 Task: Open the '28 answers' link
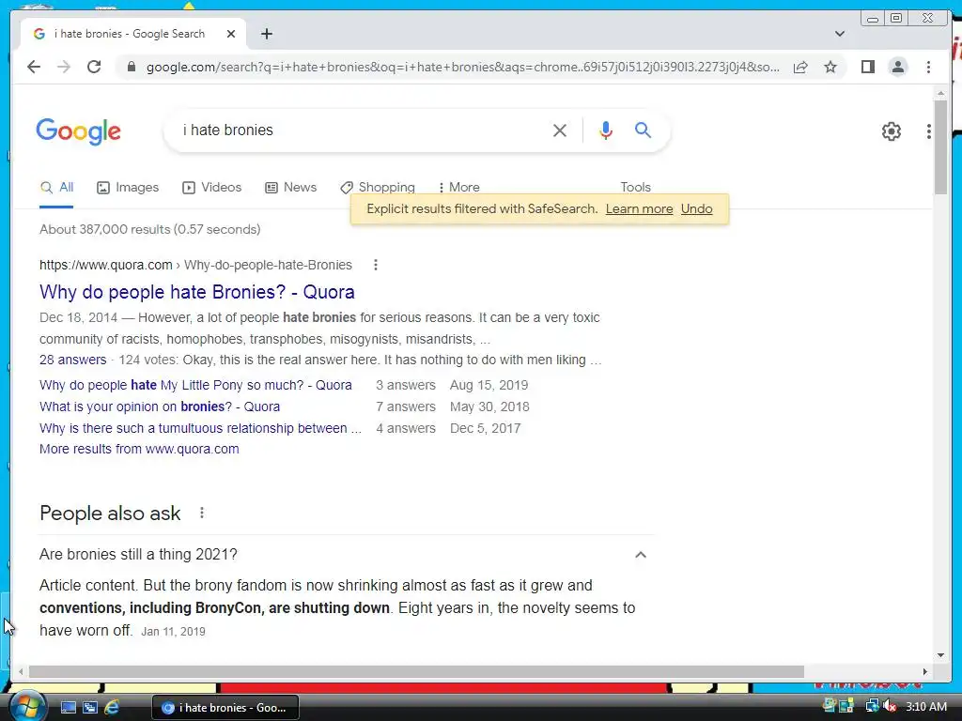(x=72, y=360)
